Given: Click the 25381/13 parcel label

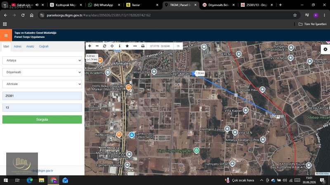Looking at the screenshot, I should (x=277, y=116).
